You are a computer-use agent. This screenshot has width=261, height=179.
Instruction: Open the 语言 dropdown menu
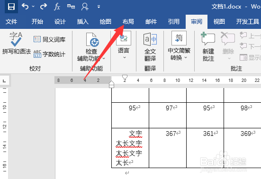(x=124, y=45)
